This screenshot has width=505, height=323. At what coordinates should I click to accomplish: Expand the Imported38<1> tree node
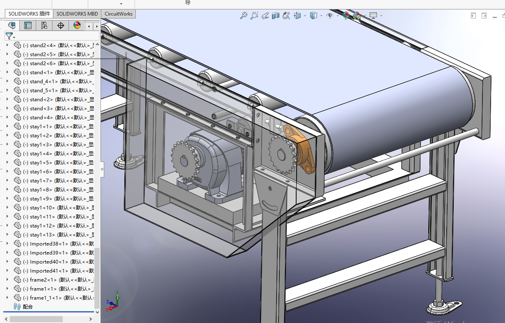[x=7, y=243]
